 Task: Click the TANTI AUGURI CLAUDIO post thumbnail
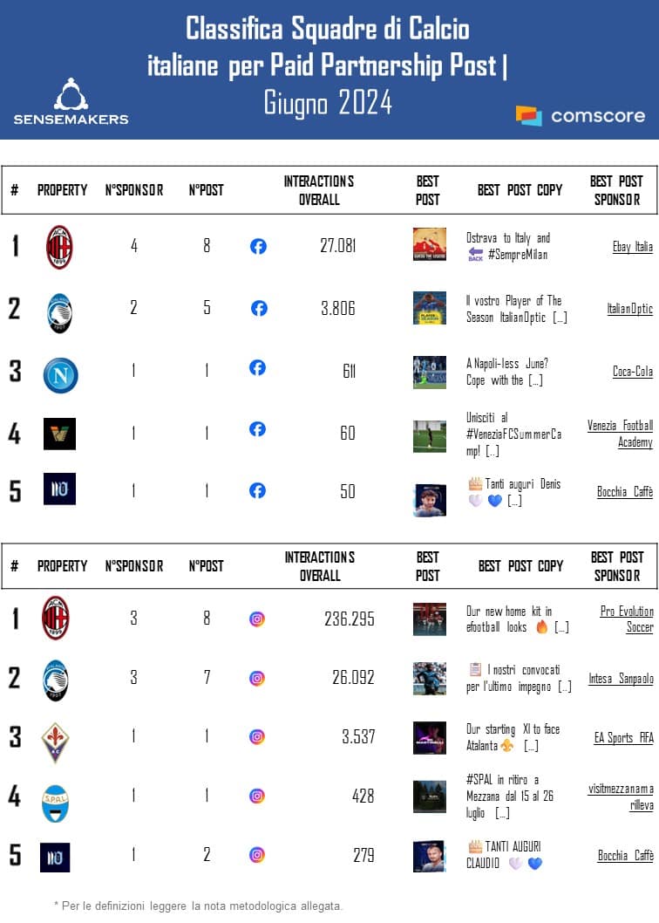429,855
